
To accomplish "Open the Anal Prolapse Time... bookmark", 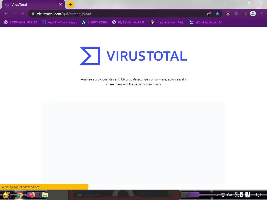I will 59,22.
